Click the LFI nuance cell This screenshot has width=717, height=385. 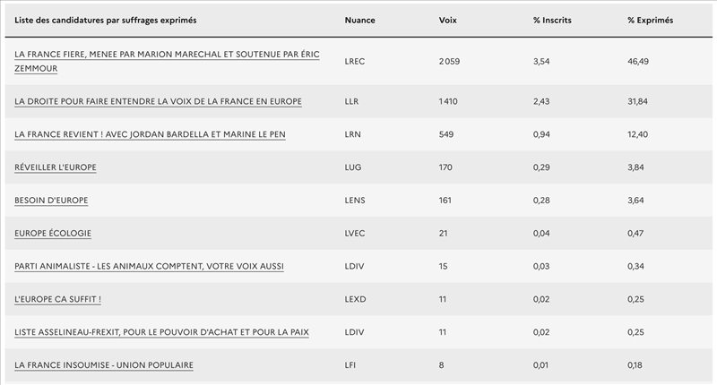[351, 364]
